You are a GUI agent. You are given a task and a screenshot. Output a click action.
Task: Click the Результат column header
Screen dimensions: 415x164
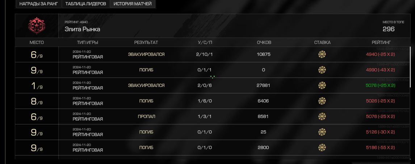146,43
